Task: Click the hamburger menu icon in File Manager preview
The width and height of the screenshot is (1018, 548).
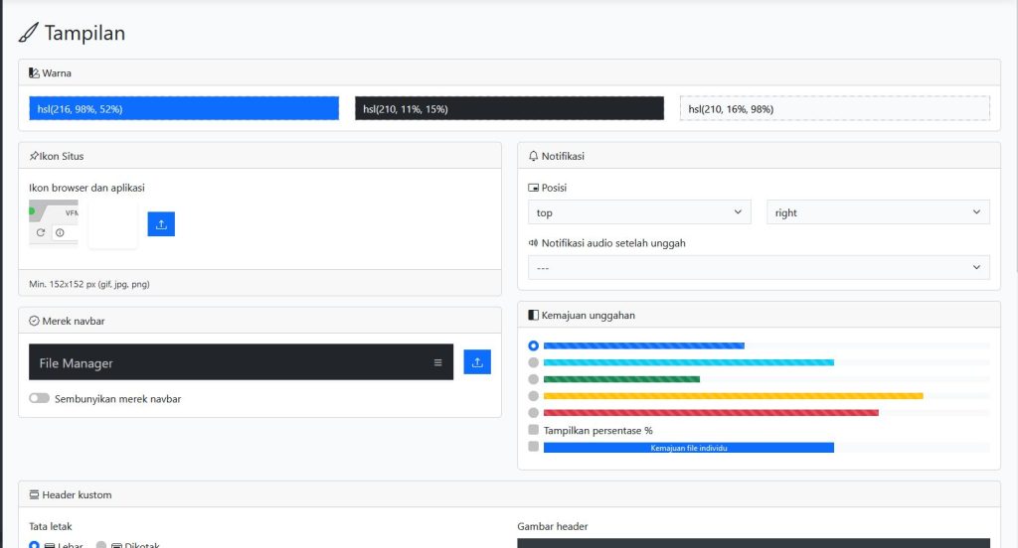Action: (x=437, y=362)
